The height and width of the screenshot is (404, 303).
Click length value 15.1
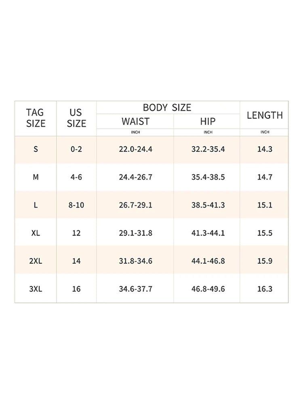click(265, 205)
